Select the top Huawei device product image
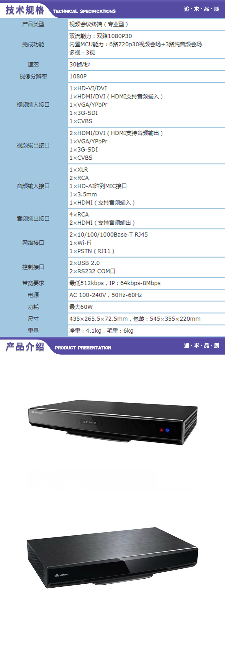This screenshot has height=655, width=225. click(x=113, y=422)
